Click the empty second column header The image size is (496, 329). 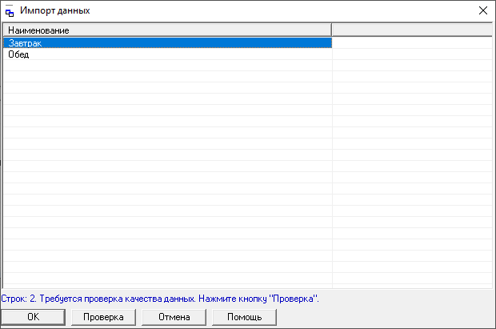tap(411, 30)
